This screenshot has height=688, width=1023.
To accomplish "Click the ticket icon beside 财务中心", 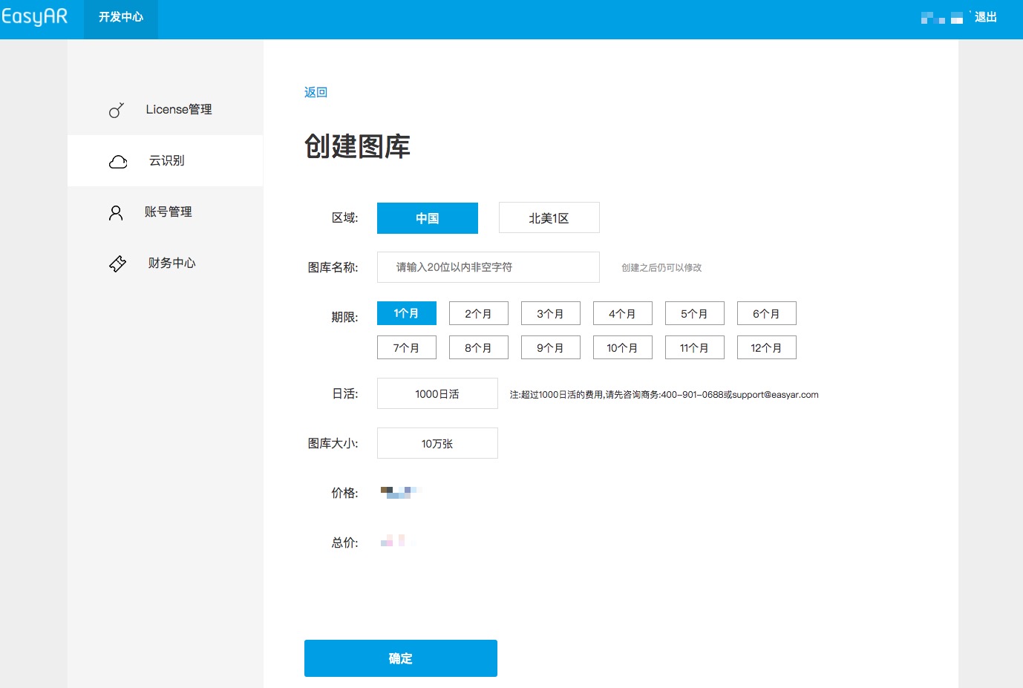I will [x=117, y=263].
